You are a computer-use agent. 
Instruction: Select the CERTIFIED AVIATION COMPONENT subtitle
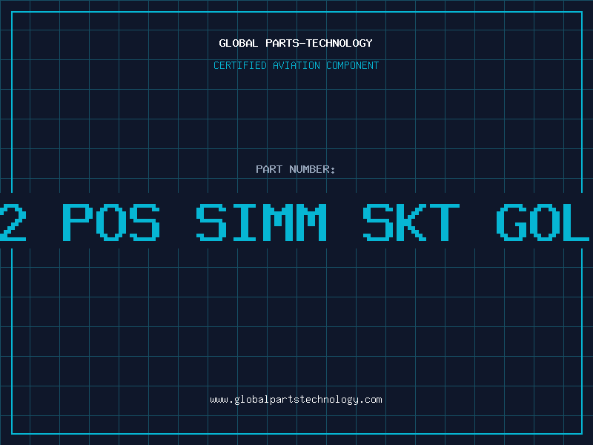click(296, 65)
